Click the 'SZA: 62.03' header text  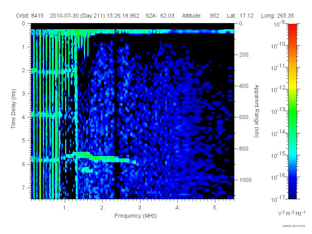point(160,16)
